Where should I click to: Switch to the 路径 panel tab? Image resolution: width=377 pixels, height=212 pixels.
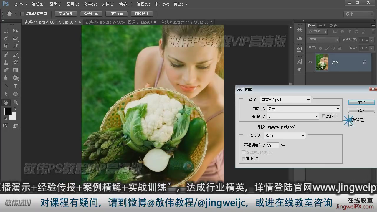tap(333, 25)
